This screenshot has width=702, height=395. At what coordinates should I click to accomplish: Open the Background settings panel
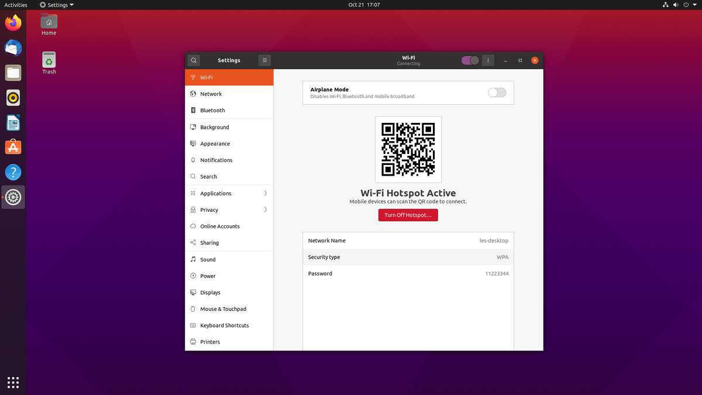[229, 127]
